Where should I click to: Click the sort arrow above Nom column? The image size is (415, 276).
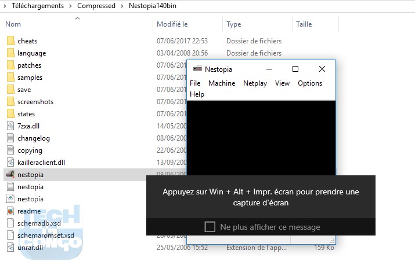coord(78,18)
